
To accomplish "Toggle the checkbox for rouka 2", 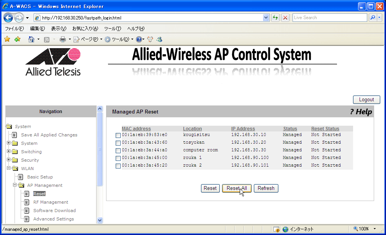I will 118,166.
